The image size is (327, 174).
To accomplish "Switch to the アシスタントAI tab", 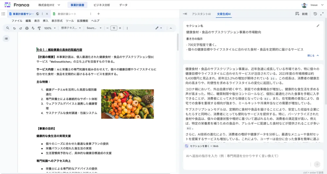I will click(201, 14).
